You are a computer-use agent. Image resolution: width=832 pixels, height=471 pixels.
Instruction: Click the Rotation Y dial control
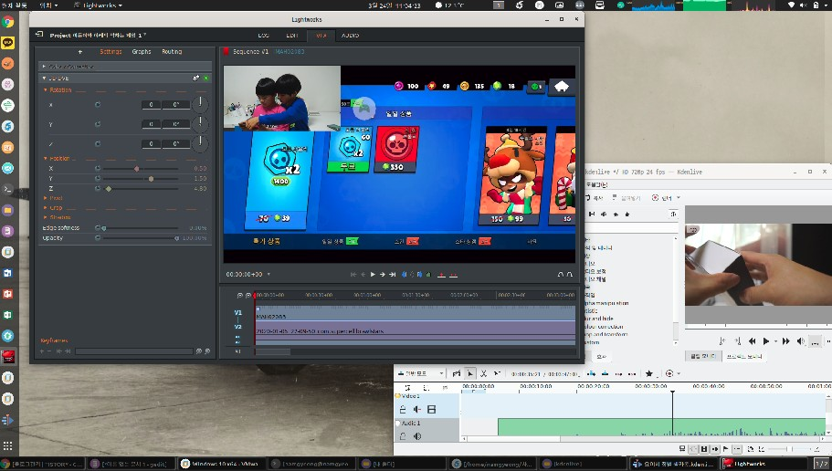coord(200,124)
